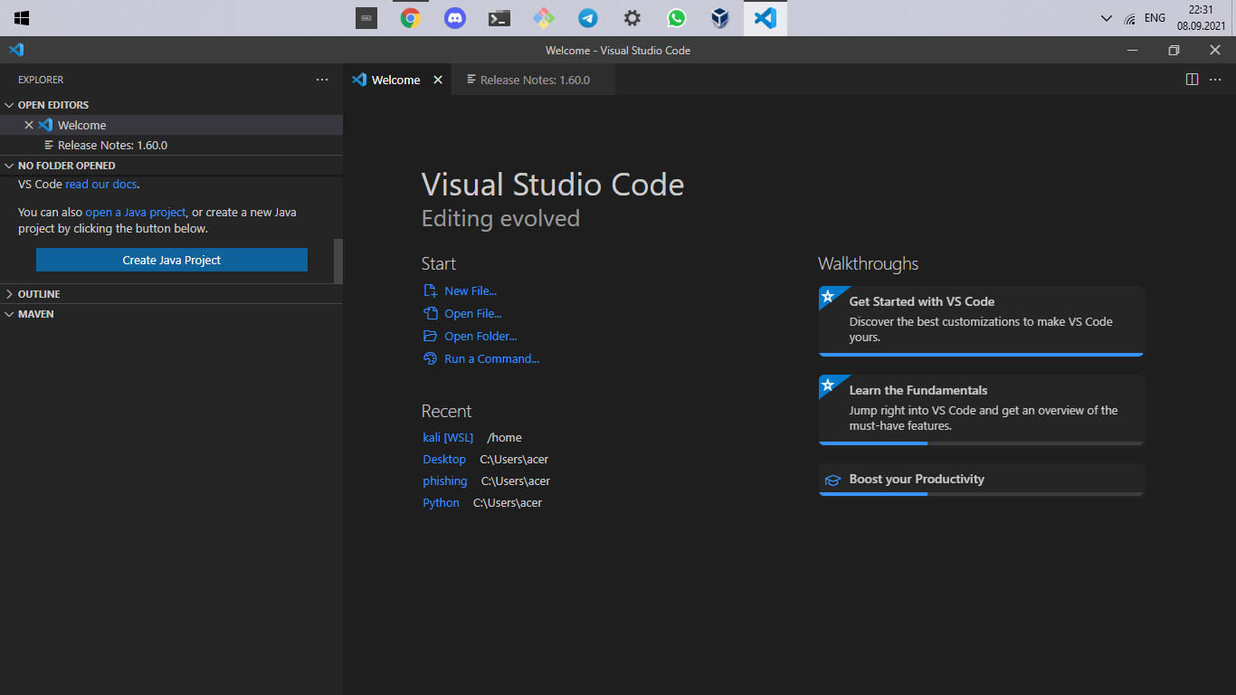Screen dimensions: 1236x695
Task: Open Discord from the taskbar
Action: click(x=455, y=18)
